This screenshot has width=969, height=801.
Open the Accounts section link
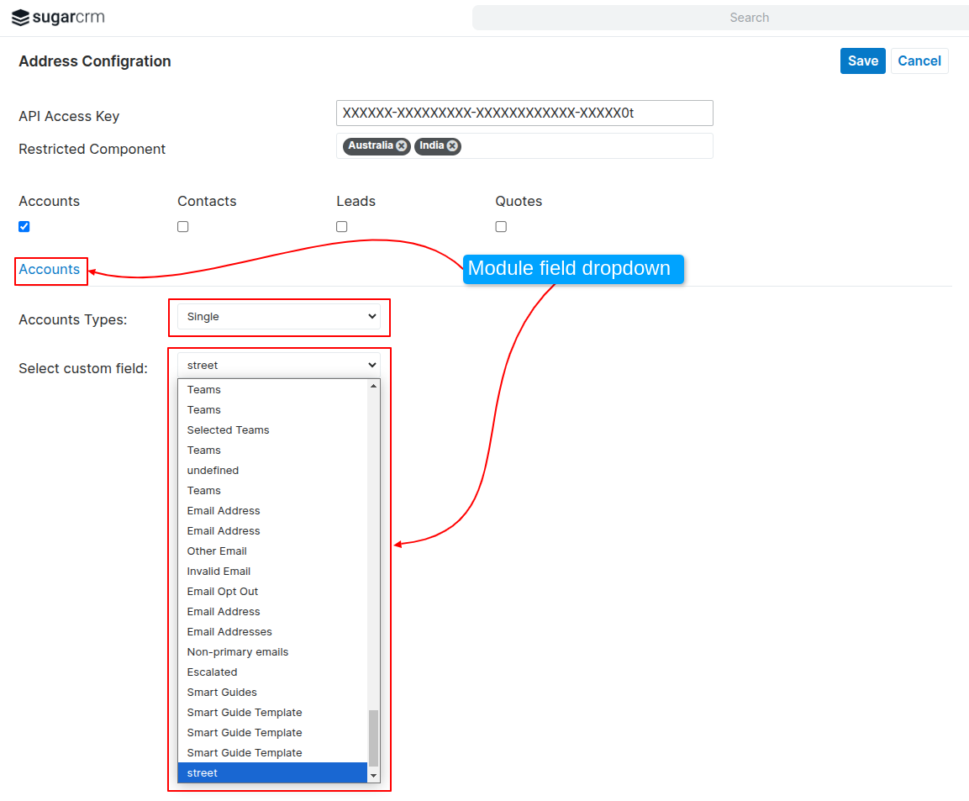tap(50, 270)
